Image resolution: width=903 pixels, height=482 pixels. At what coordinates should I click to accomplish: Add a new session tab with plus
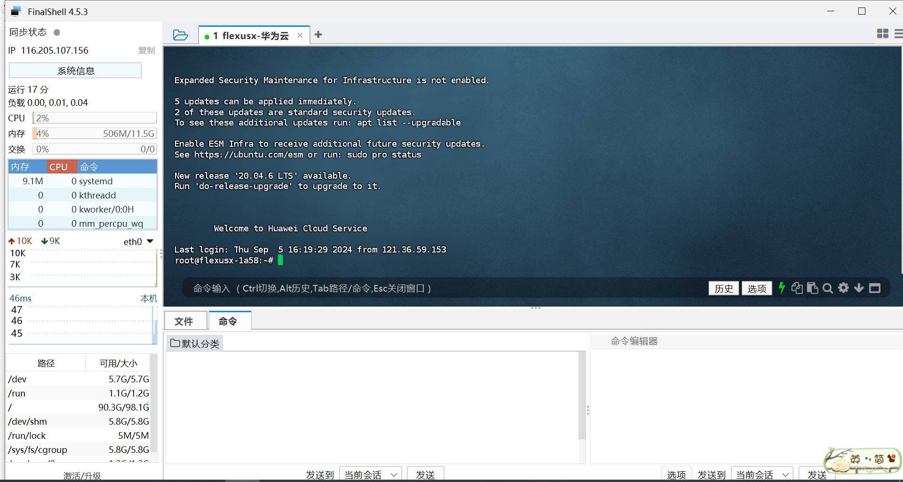tap(318, 35)
